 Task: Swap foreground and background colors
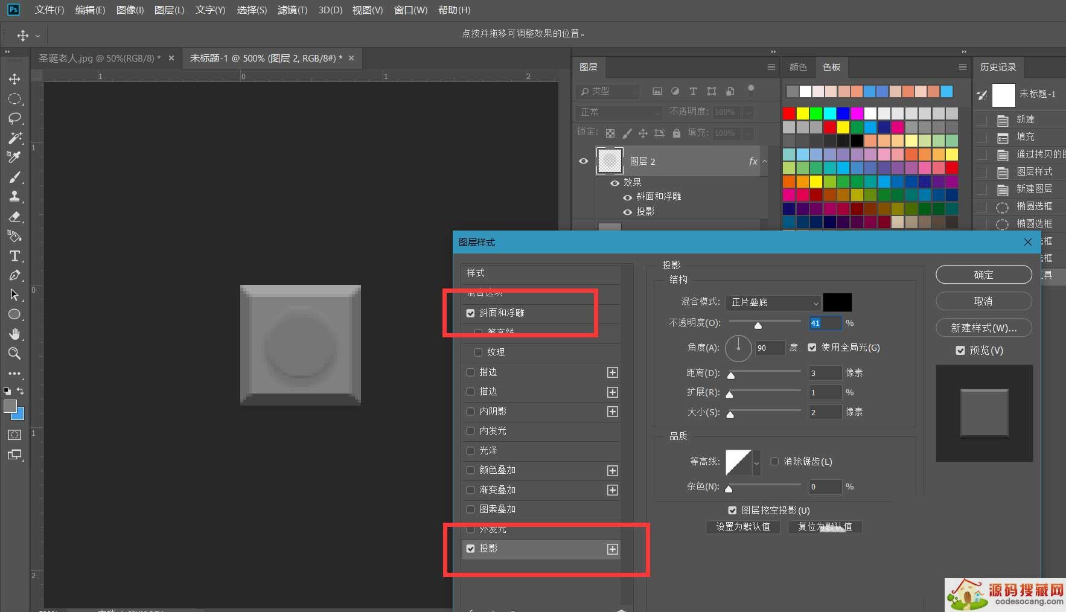[x=21, y=390]
